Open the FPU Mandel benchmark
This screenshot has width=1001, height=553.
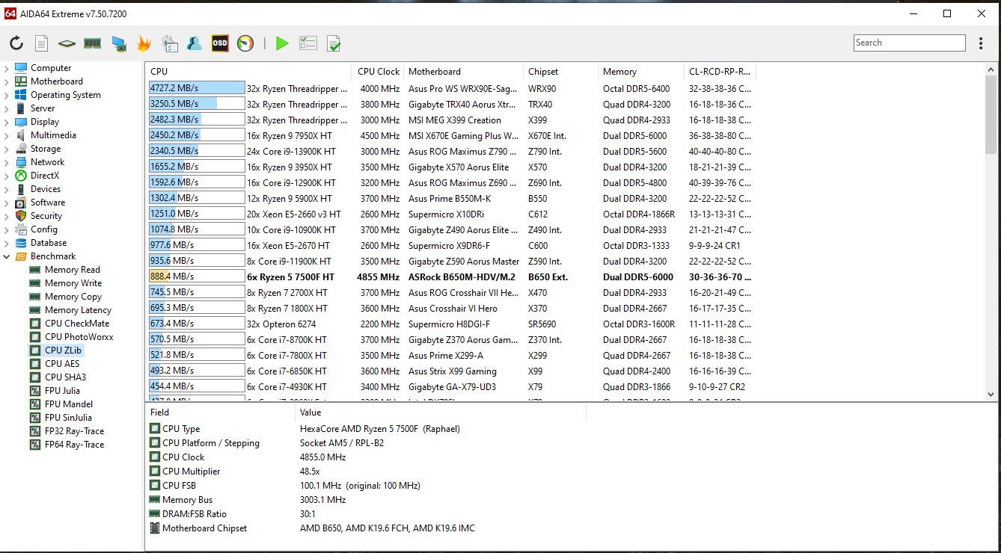[69, 404]
